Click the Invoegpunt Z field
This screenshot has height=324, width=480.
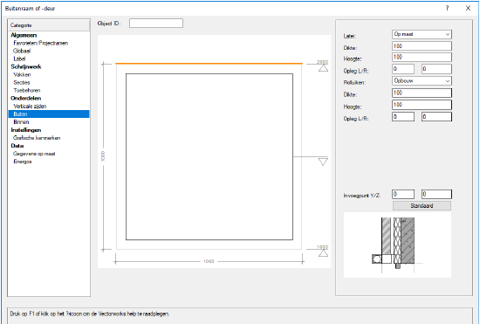pyautogui.click(x=436, y=194)
